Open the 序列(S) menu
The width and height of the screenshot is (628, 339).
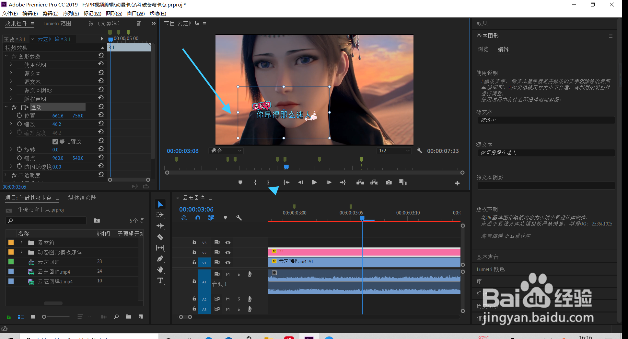pyautogui.click(x=71, y=13)
